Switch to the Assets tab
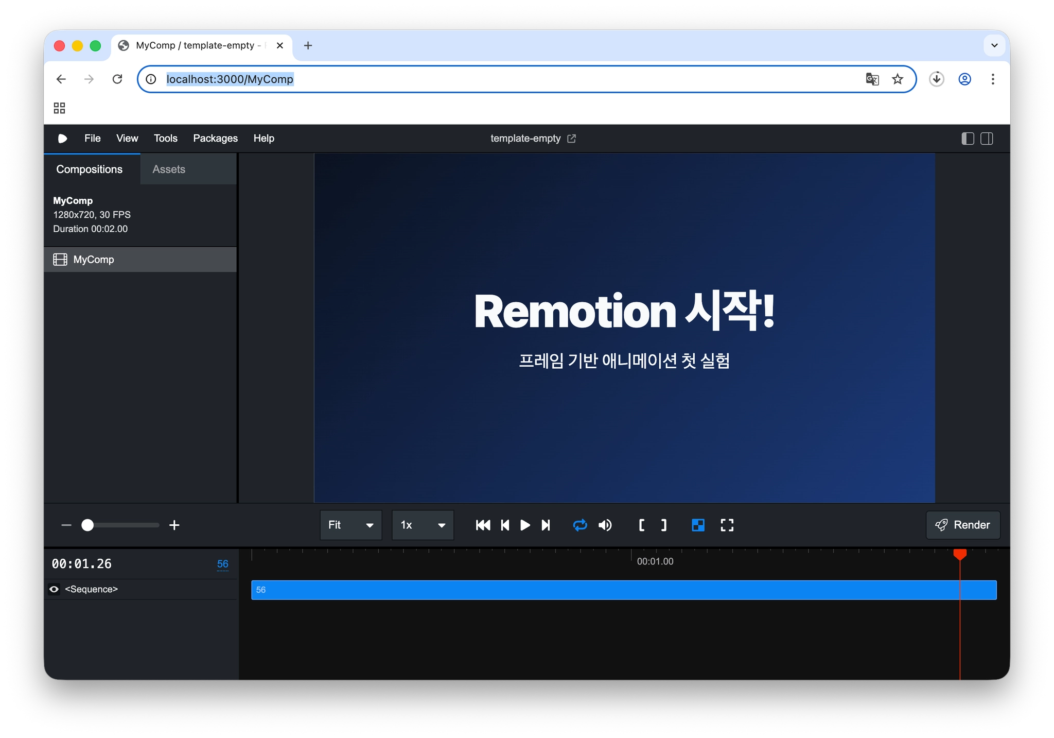 [169, 169]
